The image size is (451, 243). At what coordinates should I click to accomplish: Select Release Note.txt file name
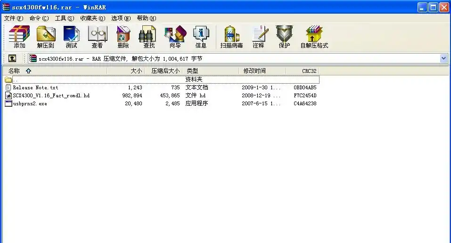coord(35,87)
